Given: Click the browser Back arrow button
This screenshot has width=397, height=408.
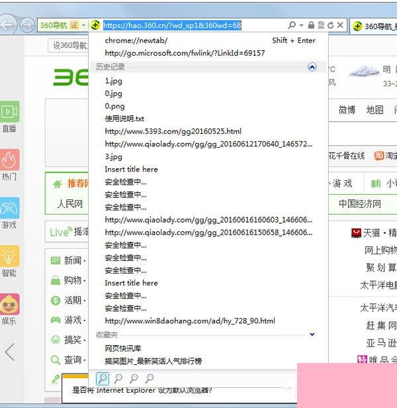Looking at the screenshot, I should (7, 25).
